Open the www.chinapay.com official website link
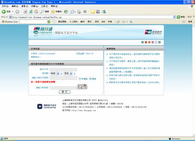 84,110
